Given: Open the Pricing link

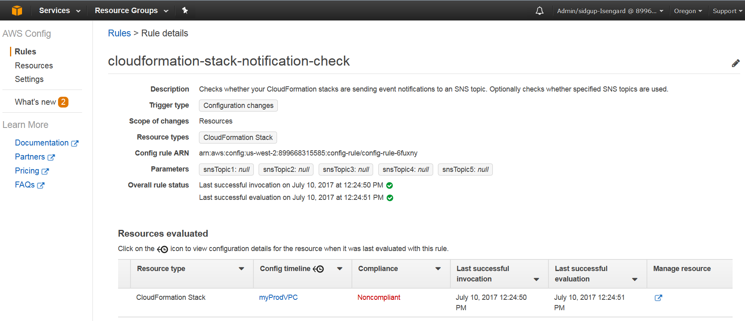Looking at the screenshot, I should pyautogui.click(x=27, y=171).
